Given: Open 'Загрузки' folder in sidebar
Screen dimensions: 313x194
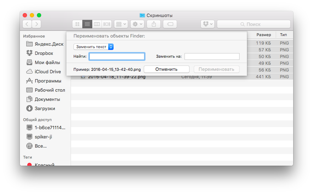Looking at the screenshot, I should [45, 108].
